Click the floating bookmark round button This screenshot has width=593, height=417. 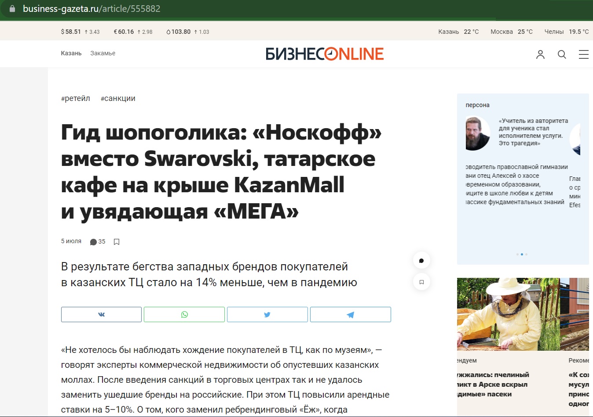coord(421,282)
